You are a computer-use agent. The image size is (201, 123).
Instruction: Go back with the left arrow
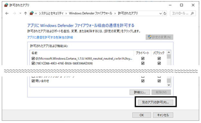click(7, 13)
